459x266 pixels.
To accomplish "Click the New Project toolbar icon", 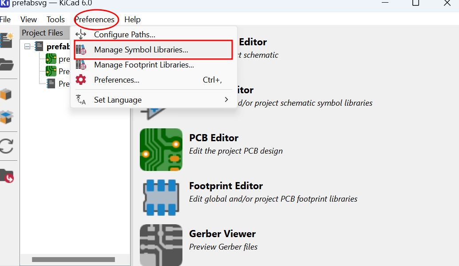I will coord(6,40).
